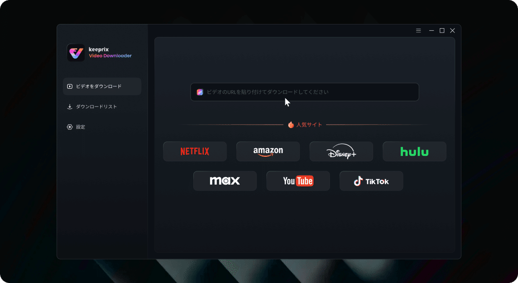
Task: Choose the YouTube site shortcut
Action: (298, 181)
